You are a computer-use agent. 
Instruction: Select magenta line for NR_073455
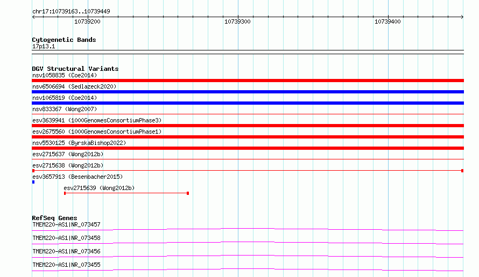tap(248, 269)
